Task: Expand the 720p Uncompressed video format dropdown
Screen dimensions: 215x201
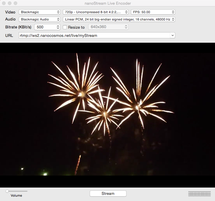Action: tap(96, 12)
